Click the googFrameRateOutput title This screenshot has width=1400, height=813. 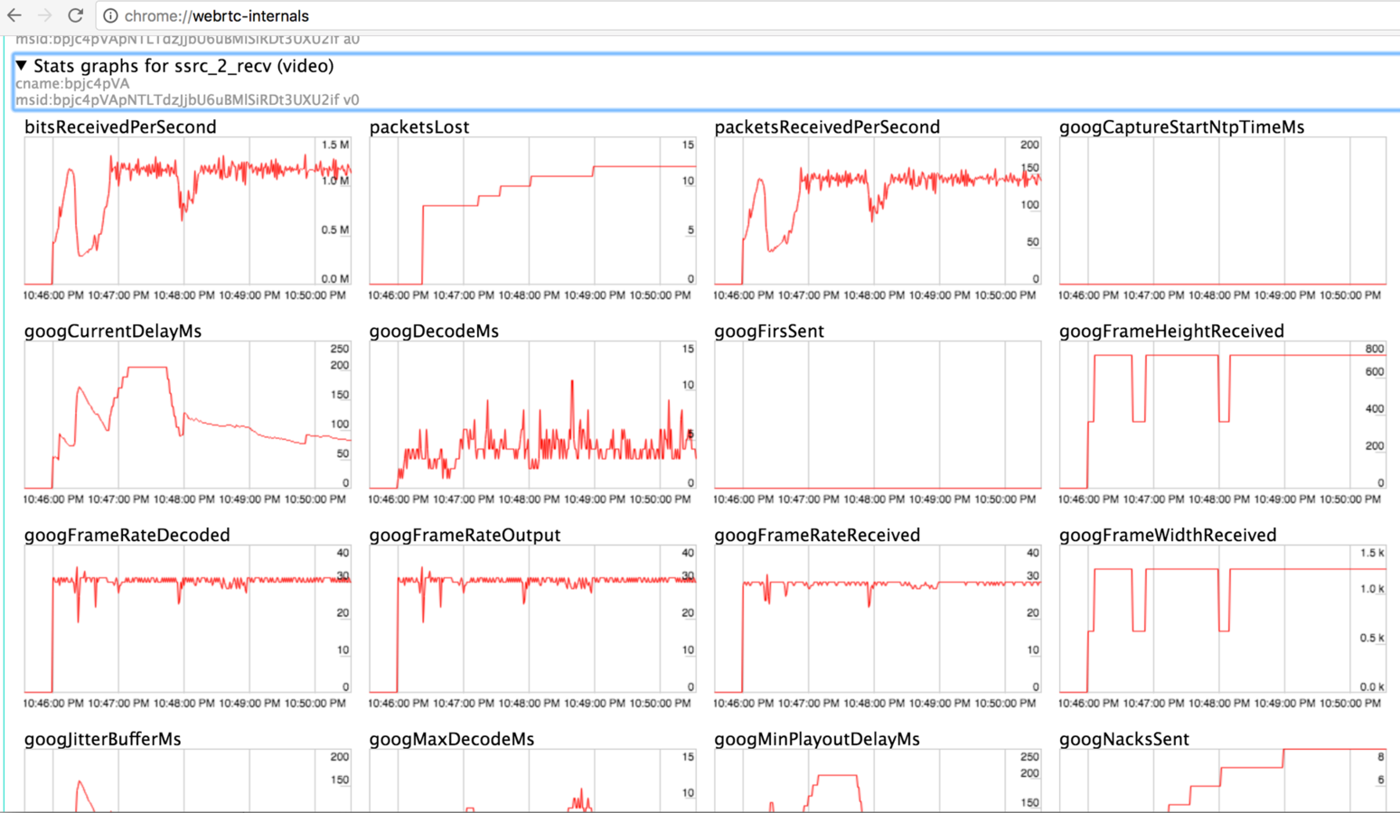coord(465,535)
